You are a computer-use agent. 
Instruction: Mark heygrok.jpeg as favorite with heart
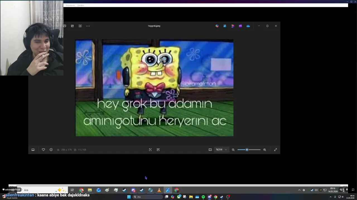43,149
